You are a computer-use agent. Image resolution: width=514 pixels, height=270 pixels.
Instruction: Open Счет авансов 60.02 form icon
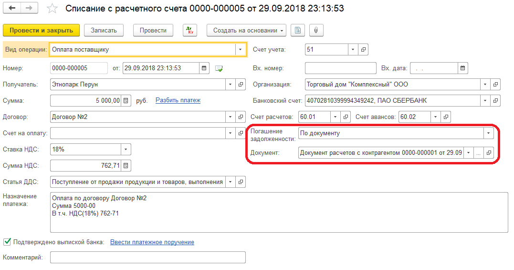446,117
